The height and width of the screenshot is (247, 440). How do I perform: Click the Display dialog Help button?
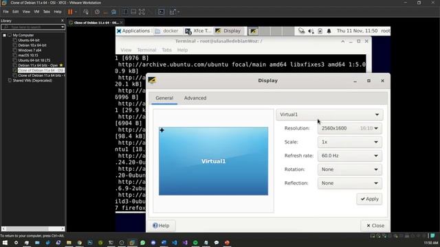coord(161,226)
